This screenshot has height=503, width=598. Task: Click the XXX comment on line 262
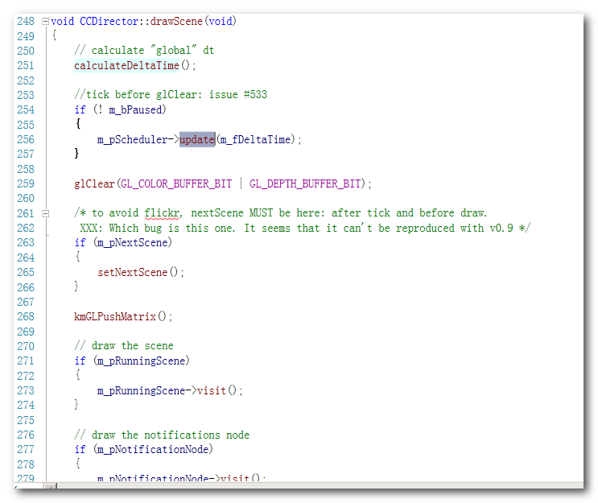pyautogui.click(x=305, y=228)
